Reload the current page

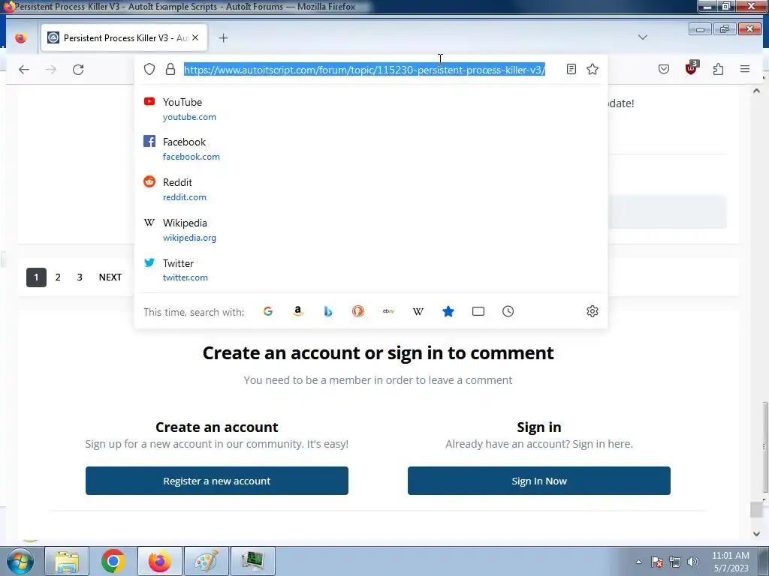point(78,70)
